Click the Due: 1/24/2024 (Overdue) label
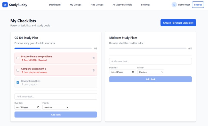 tap(35, 72)
